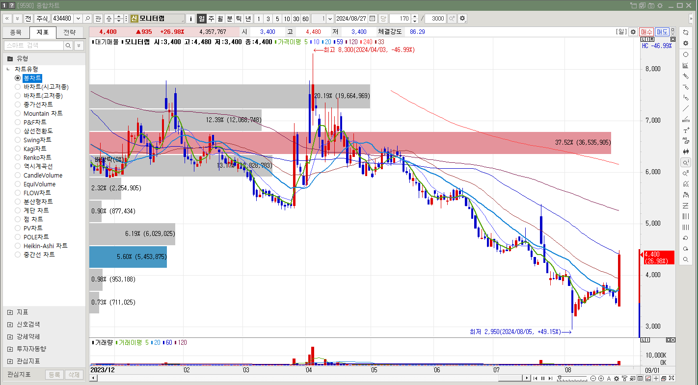Select the CandleVolume radio option
Screen dimensions: 698x385
coord(18,175)
